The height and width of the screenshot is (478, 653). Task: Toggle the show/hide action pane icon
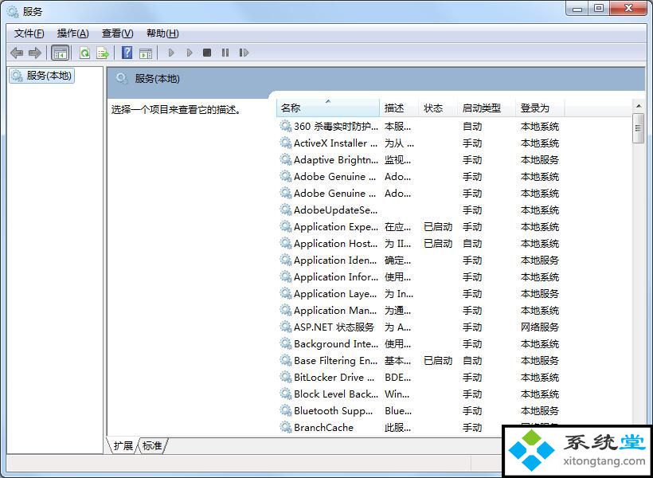click(x=146, y=53)
